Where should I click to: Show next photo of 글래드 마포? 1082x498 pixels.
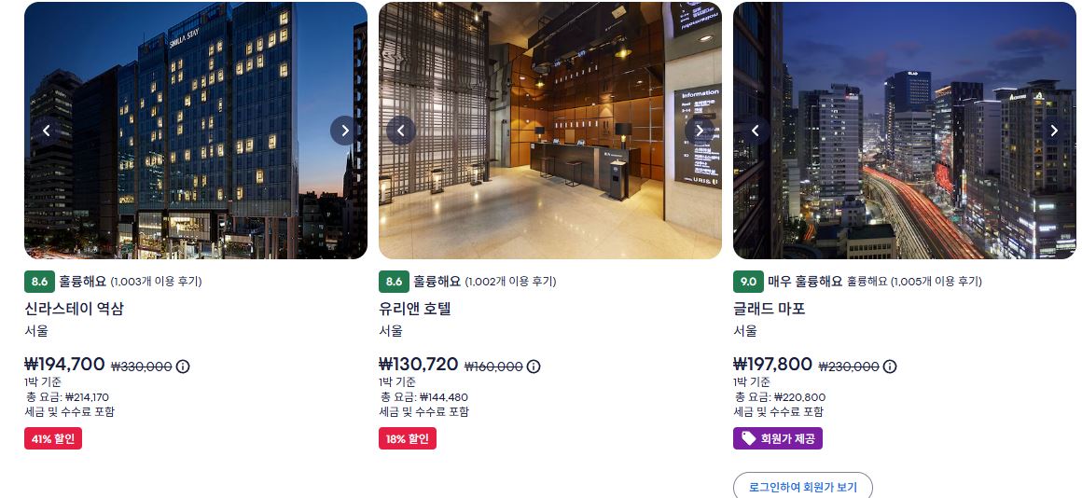(1054, 131)
